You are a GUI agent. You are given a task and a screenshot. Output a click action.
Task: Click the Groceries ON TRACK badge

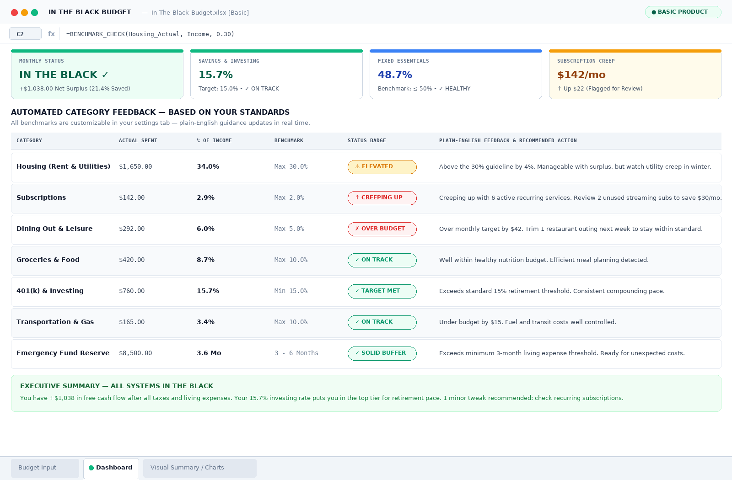pos(382,260)
